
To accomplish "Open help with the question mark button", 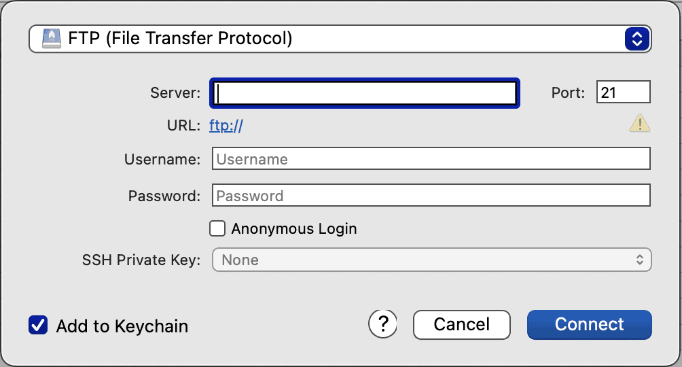I will click(x=383, y=324).
